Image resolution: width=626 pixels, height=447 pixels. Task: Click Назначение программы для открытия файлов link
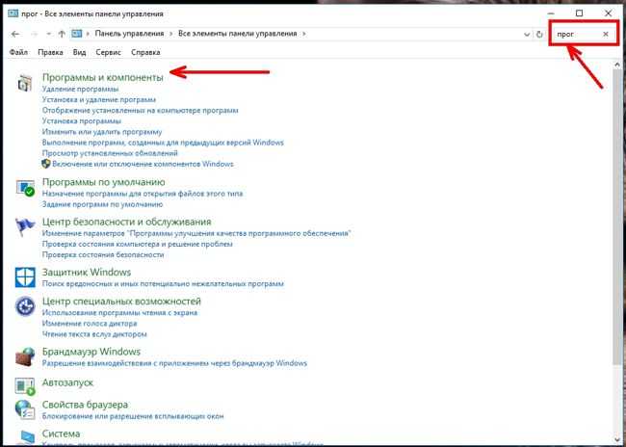tap(143, 194)
